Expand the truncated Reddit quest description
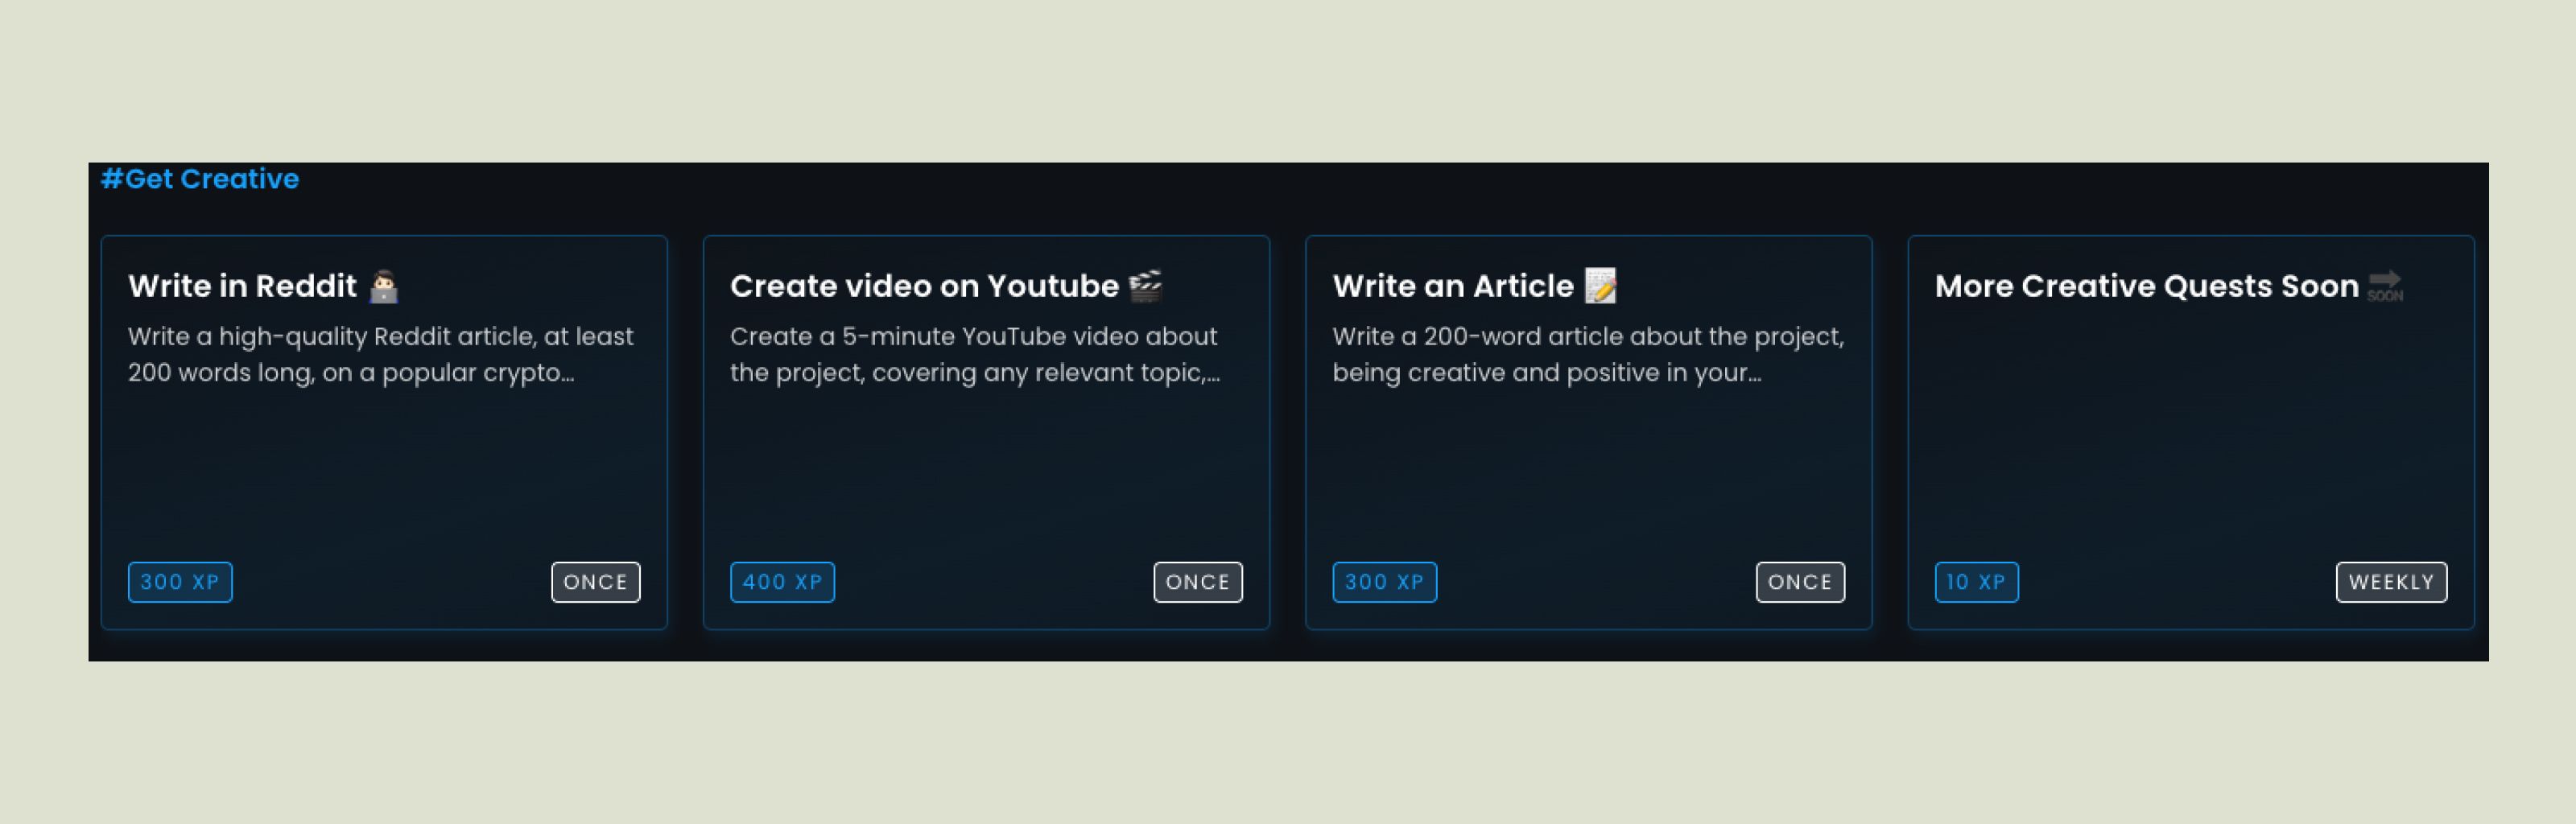2576x824 pixels. 380,354
